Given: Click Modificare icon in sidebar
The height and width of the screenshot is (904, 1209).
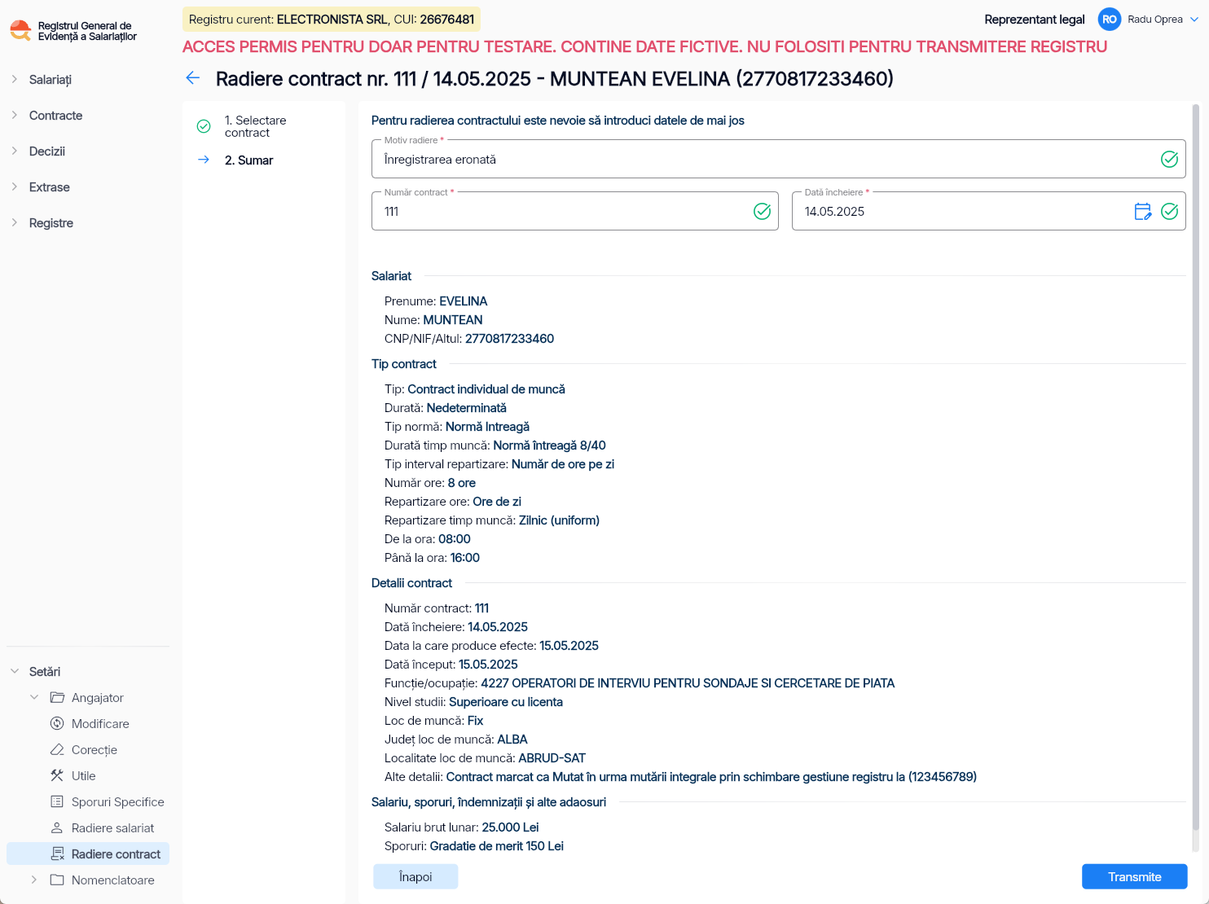Looking at the screenshot, I should (x=57, y=723).
